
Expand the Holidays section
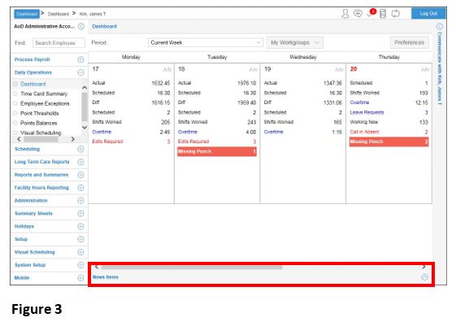80,226
